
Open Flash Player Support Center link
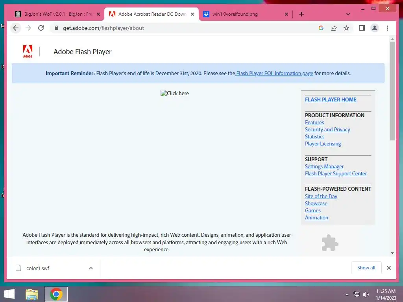(336, 173)
